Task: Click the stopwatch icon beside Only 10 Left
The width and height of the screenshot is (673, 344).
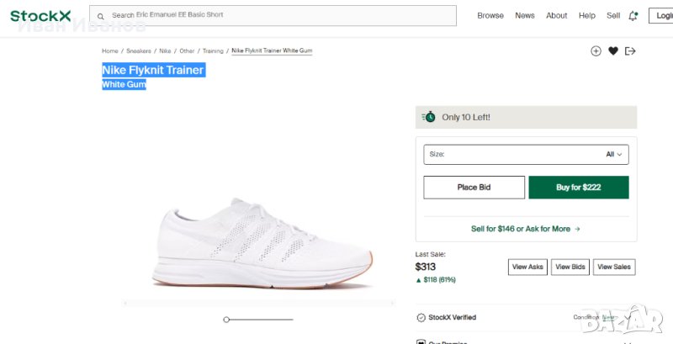Action: point(429,117)
